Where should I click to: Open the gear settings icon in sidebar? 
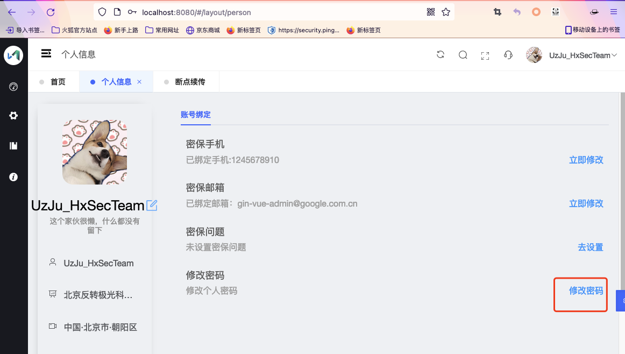[x=13, y=116]
